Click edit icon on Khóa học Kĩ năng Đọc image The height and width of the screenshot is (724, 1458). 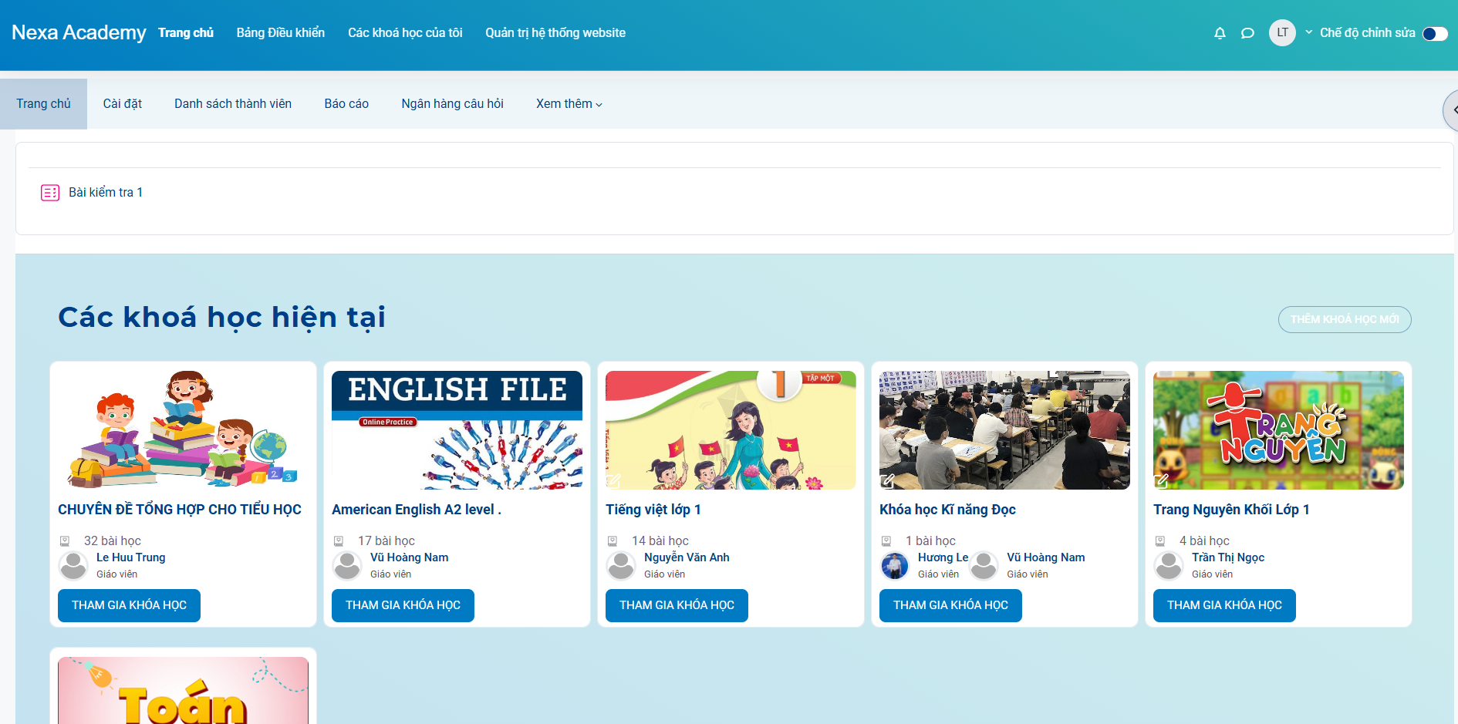tap(888, 481)
